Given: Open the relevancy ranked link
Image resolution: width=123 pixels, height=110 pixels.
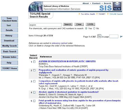Looking at the screenshot, I should 59,43.
